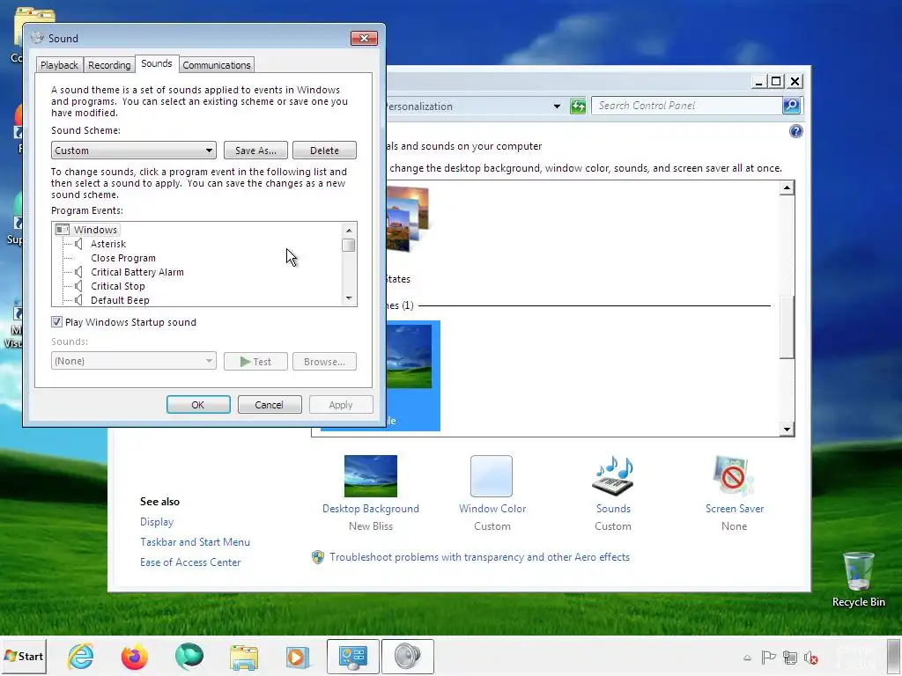Select the Windows program events group
Screen dimensions: 902x676
coord(95,230)
